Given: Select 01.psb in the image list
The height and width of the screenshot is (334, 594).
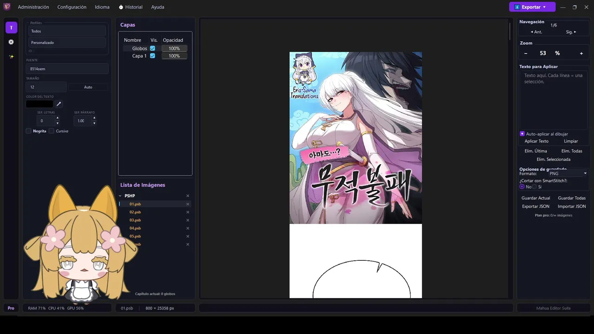Looking at the screenshot, I should pyautogui.click(x=135, y=204).
